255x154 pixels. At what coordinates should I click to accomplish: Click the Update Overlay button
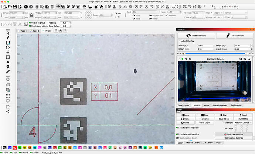(x=196, y=36)
